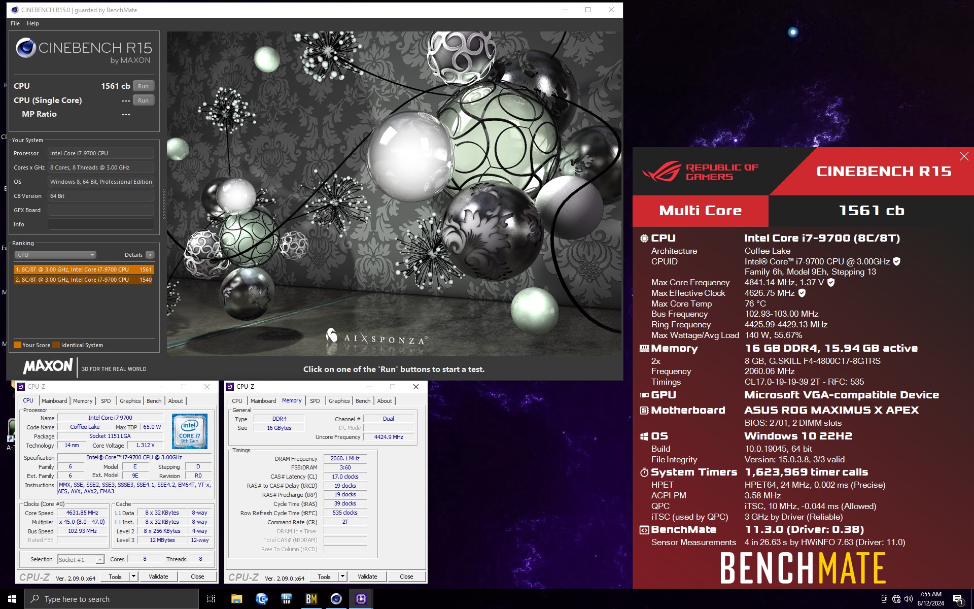Open Socket #1 Selection dropdown in CPU-Z
The image size is (974, 609).
click(x=81, y=559)
